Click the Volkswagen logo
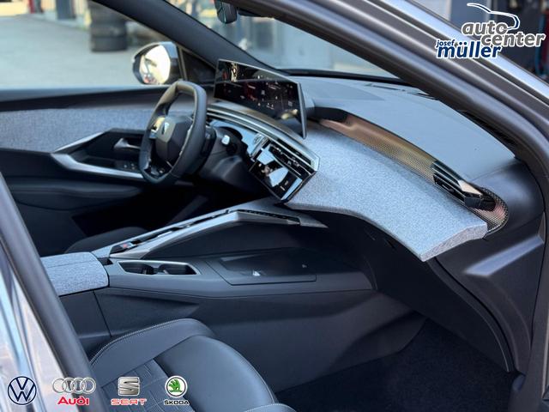Screen dimensions: 549x412 point(21,391)
